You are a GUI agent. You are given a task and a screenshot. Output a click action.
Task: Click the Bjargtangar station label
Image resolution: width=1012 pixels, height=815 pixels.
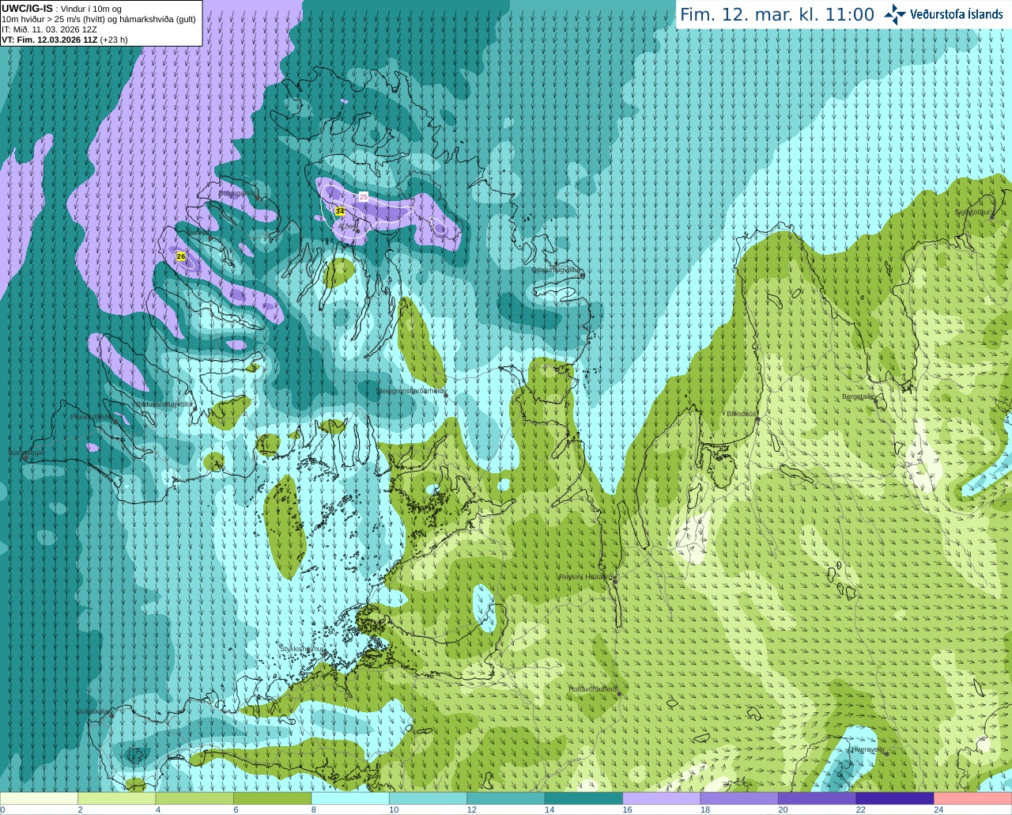pyautogui.click(x=26, y=453)
